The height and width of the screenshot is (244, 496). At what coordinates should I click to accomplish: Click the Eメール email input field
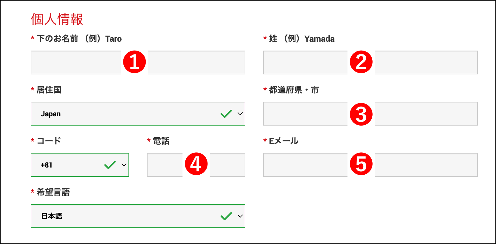click(304, 165)
